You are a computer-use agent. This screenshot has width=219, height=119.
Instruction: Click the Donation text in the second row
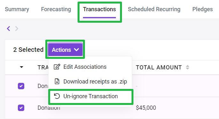[x=49, y=108]
